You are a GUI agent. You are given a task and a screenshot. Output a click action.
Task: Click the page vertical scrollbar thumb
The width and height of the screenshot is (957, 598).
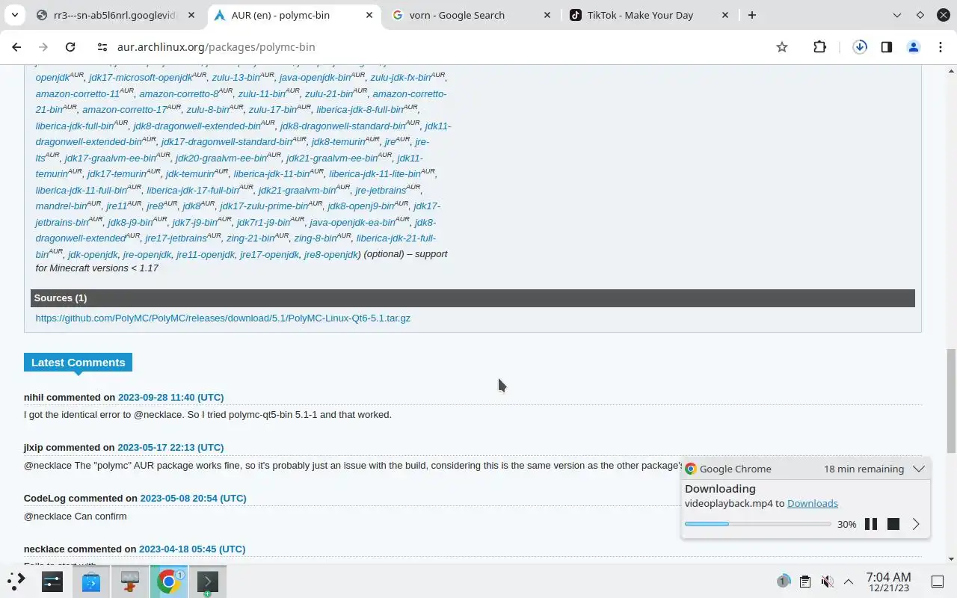tap(951, 400)
